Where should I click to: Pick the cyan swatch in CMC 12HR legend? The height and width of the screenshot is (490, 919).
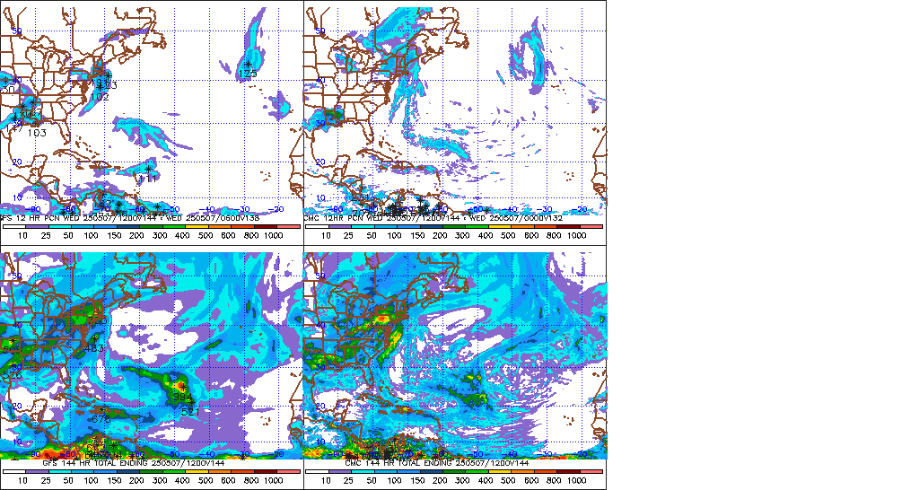(x=363, y=227)
